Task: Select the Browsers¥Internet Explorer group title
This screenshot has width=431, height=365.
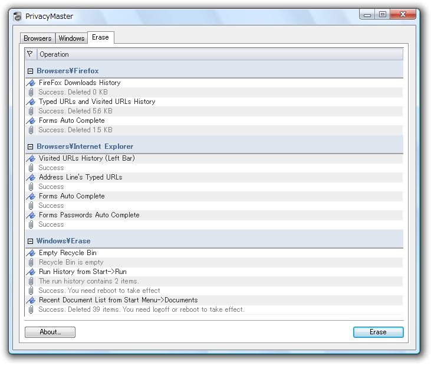Action: tap(85, 146)
